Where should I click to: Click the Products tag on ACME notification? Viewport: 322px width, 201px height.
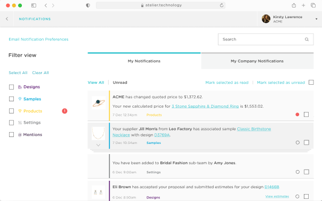(x=154, y=115)
